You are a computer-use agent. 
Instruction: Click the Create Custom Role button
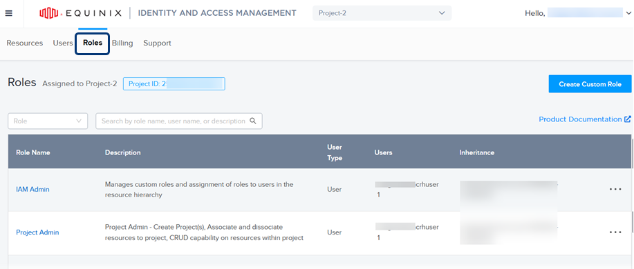pos(590,84)
